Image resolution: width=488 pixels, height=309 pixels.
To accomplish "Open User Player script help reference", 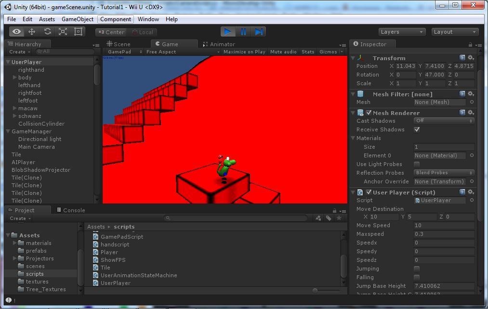I will [462, 192].
